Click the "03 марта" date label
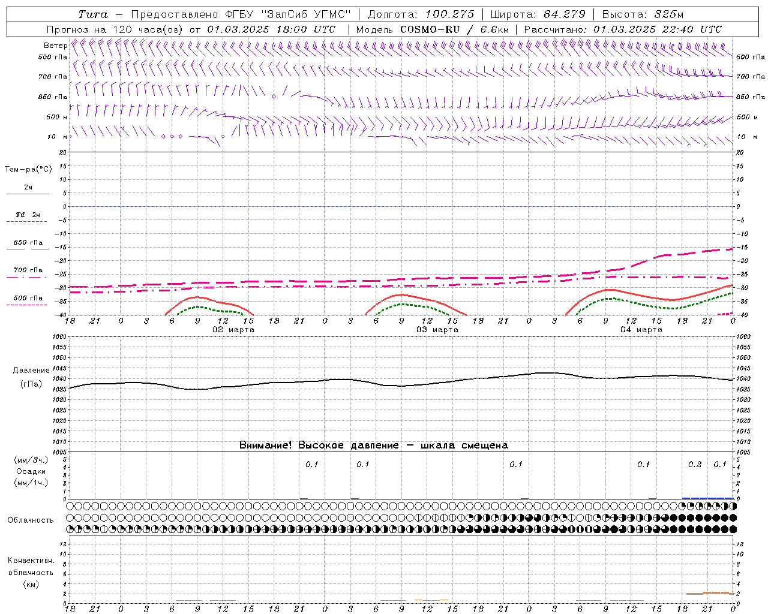 click(x=437, y=330)
